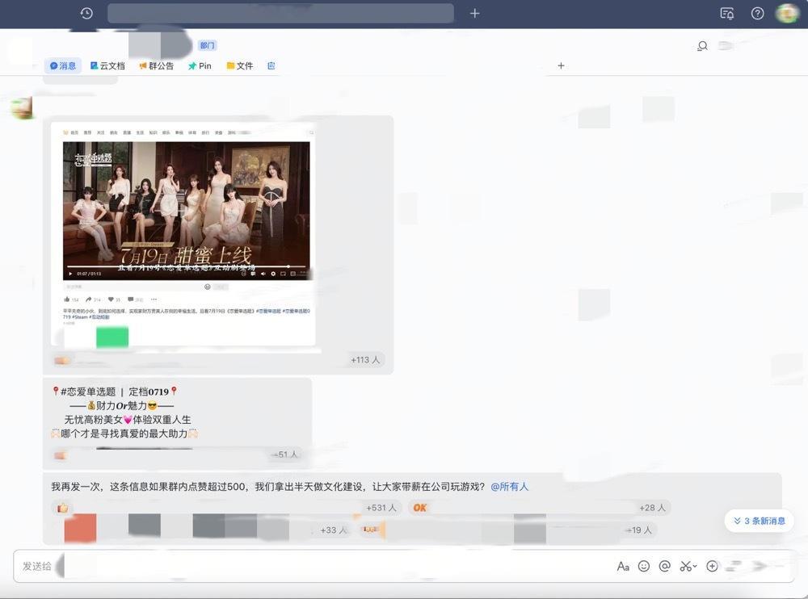View the +113 人 reaction count

[365, 360]
